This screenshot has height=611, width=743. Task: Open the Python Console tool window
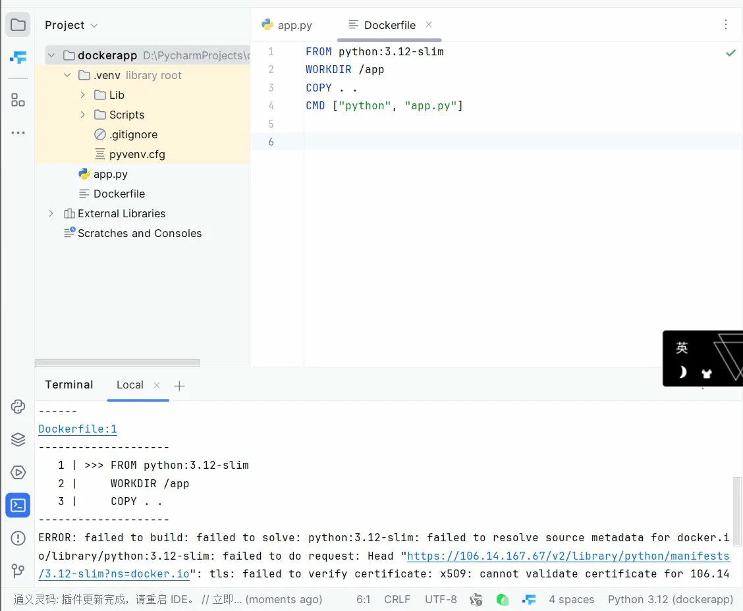pyautogui.click(x=18, y=406)
